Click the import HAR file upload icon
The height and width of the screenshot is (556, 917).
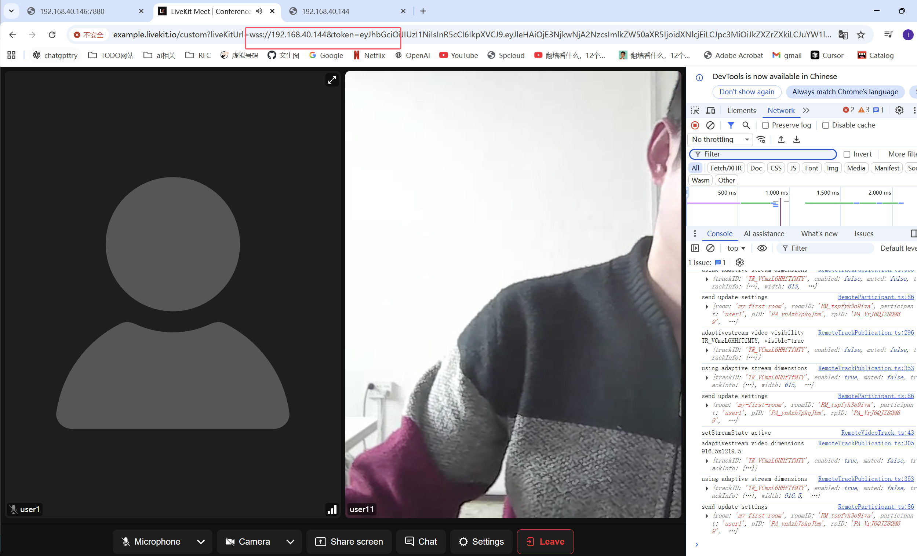[x=781, y=139]
